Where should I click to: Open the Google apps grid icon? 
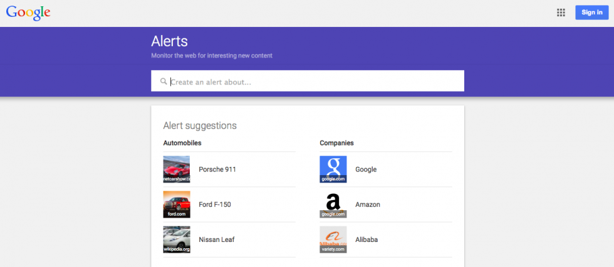coord(561,13)
